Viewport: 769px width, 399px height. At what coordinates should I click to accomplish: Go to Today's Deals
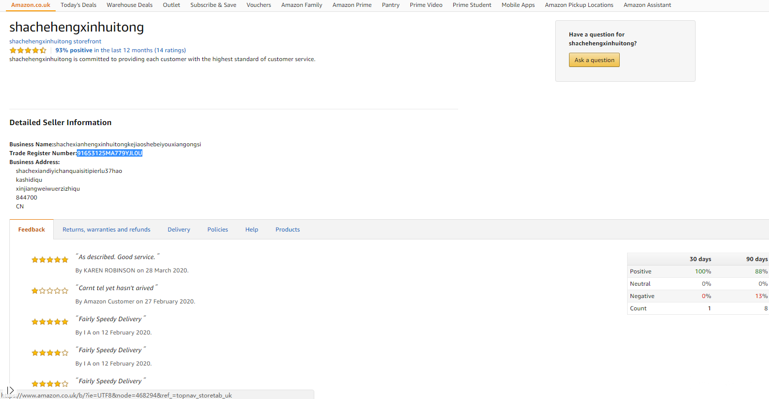(78, 5)
